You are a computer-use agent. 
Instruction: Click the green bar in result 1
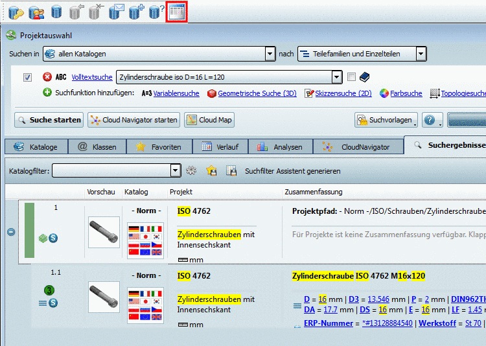(29, 231)
